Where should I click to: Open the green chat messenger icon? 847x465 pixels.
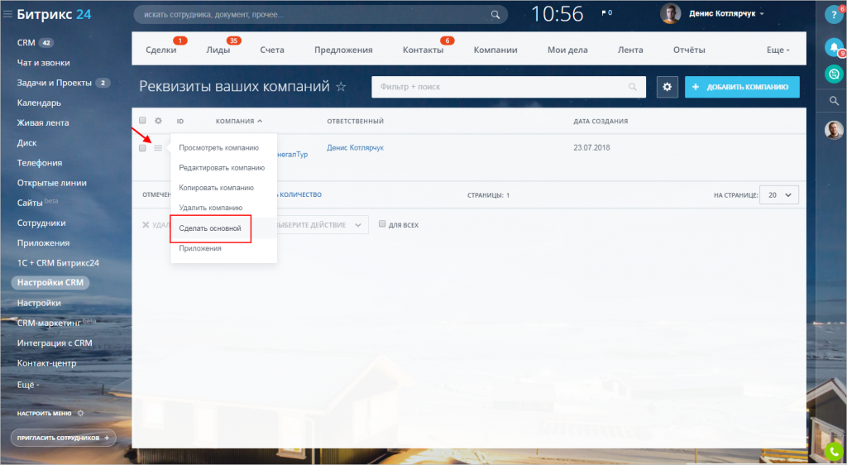(834, 74)
